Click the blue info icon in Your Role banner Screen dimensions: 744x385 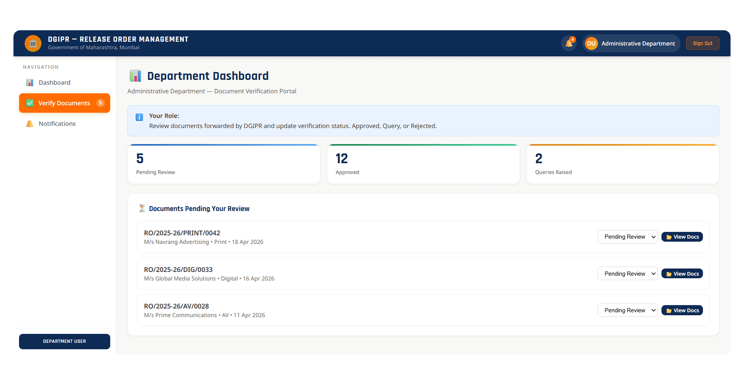tap(139, 117)
